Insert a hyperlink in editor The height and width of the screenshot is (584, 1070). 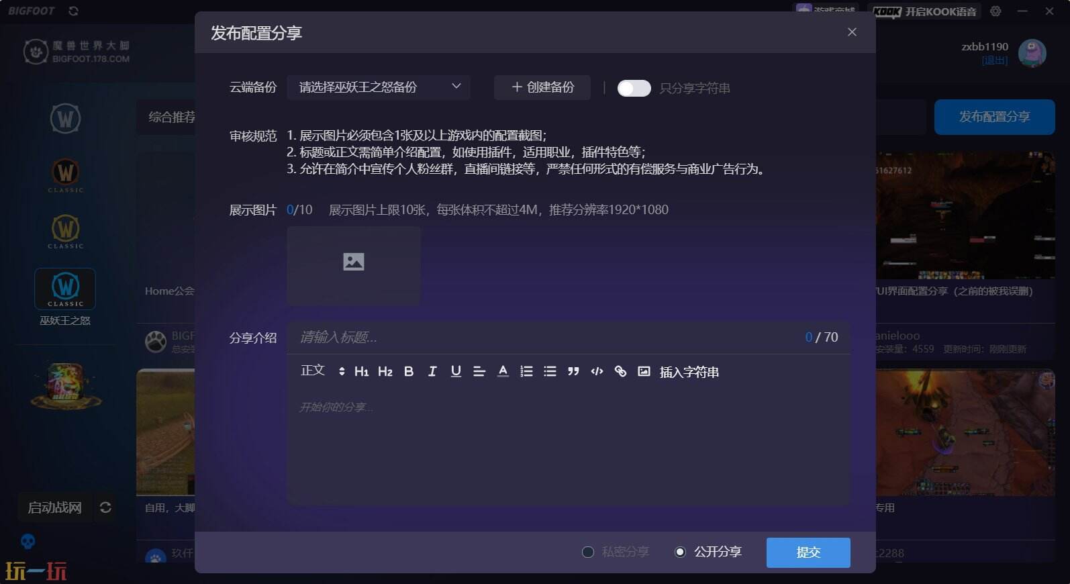(620, 371)
